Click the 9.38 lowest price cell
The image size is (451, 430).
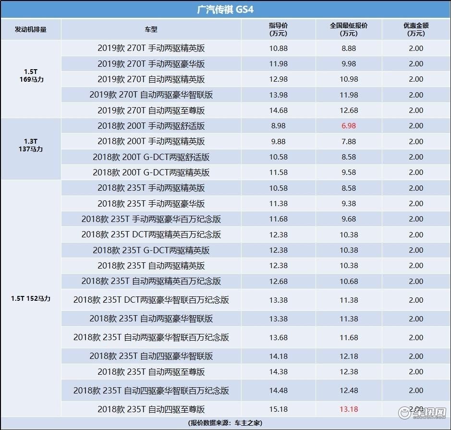coord(349,203)
